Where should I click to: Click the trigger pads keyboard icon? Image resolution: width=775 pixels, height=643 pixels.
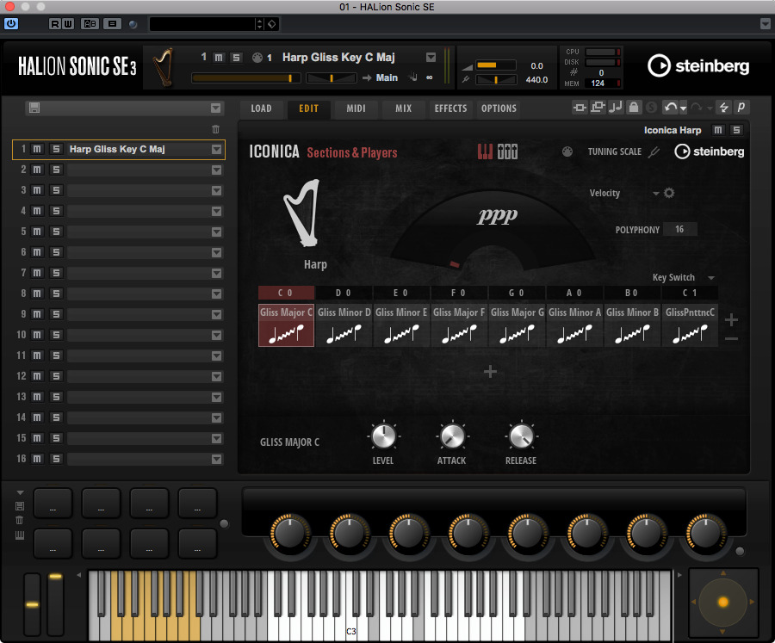click(x=20, y=535)
